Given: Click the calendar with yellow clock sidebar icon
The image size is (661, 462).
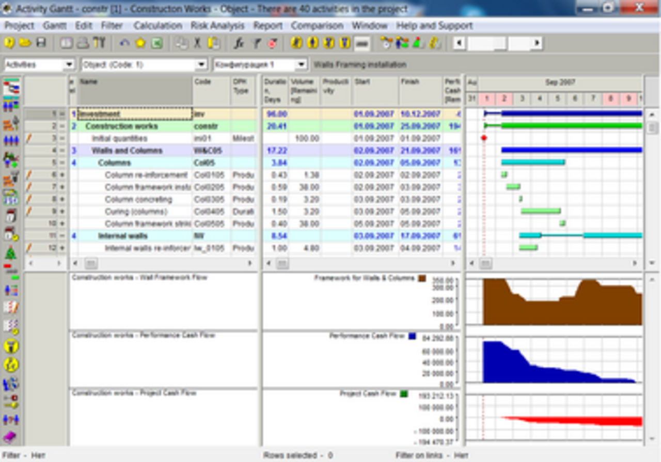Looking at the screenshot, I should 11,234.
